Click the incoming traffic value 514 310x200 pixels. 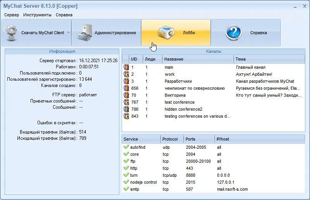(x=83, y=132)
